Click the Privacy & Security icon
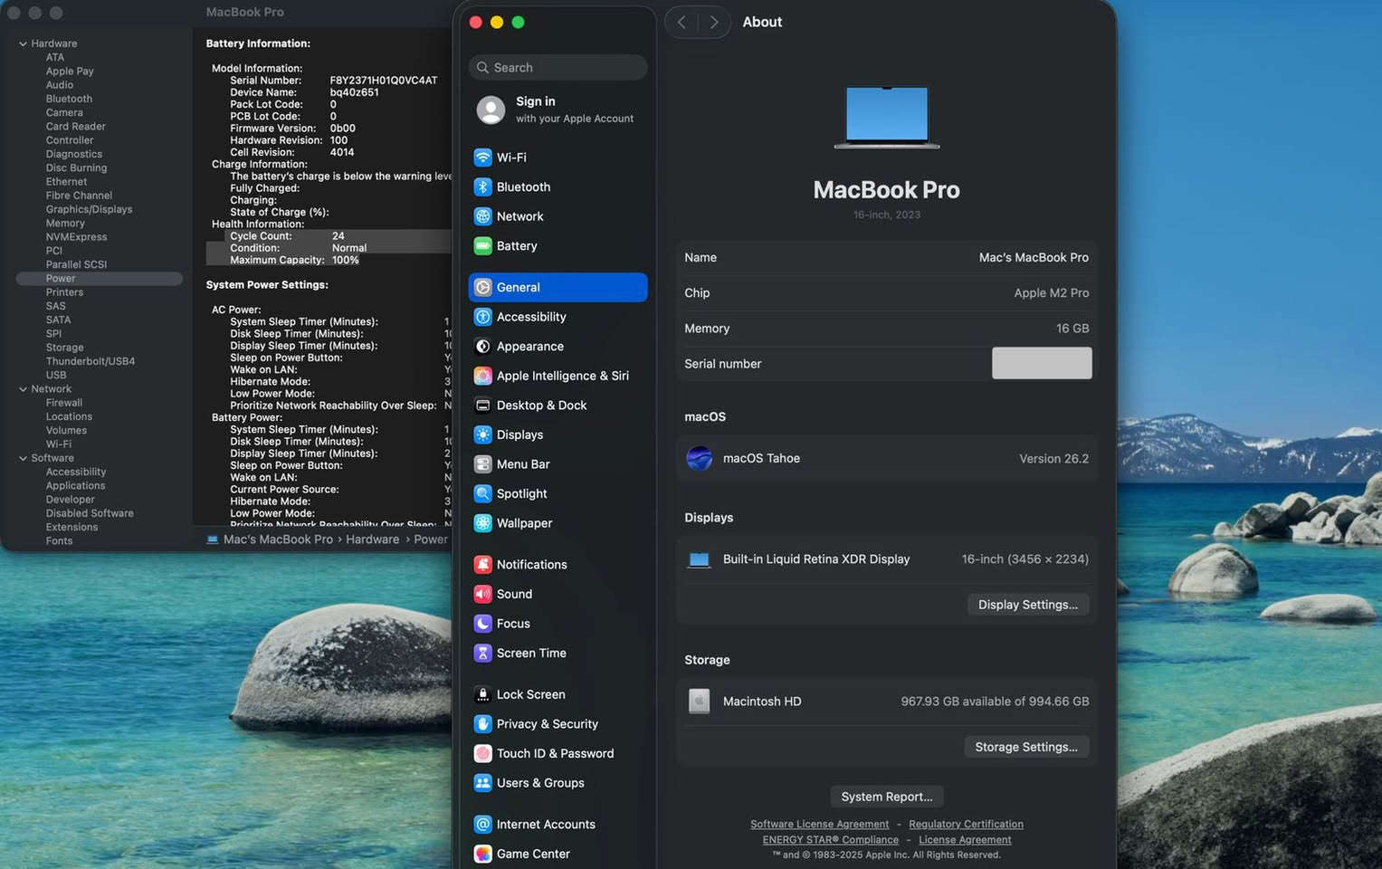The height and width of the screenshot is (869, 1382). point(483,724)
